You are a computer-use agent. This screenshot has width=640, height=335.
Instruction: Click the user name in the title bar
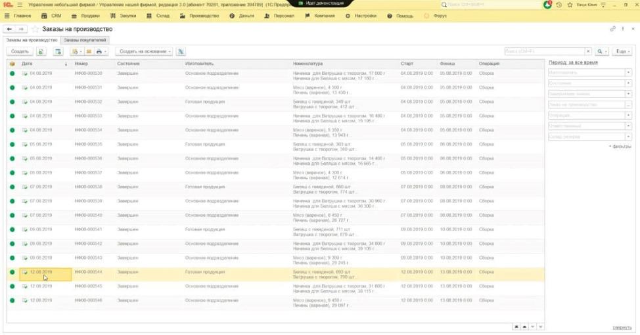tap(586, 5)
